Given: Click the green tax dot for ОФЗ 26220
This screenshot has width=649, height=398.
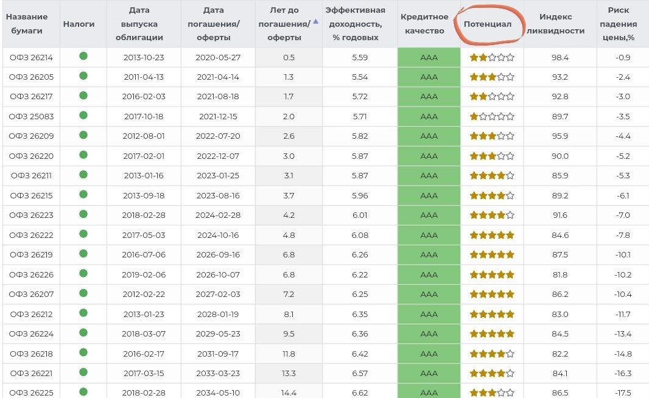Looking at the screenshot, I should (83, 155).
